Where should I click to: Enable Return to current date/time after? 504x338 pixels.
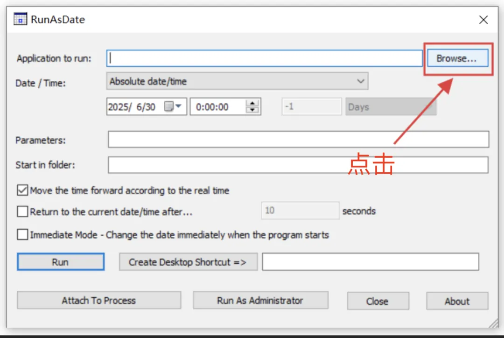click(22, 211)
